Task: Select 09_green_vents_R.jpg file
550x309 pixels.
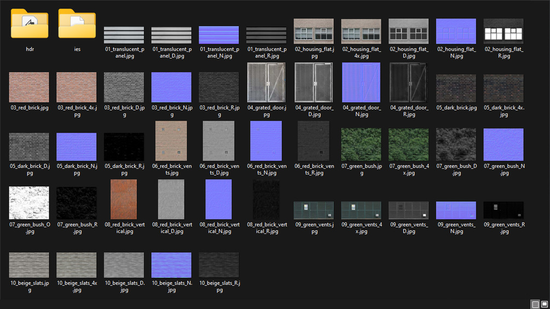Action: [503, 210]
